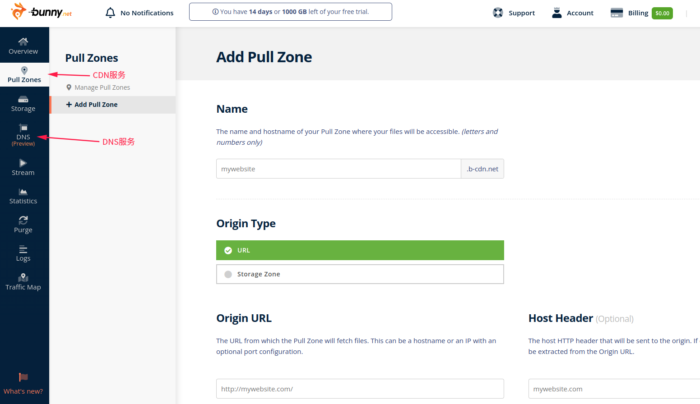
Task: Open the Account menu
Action: 573,13
